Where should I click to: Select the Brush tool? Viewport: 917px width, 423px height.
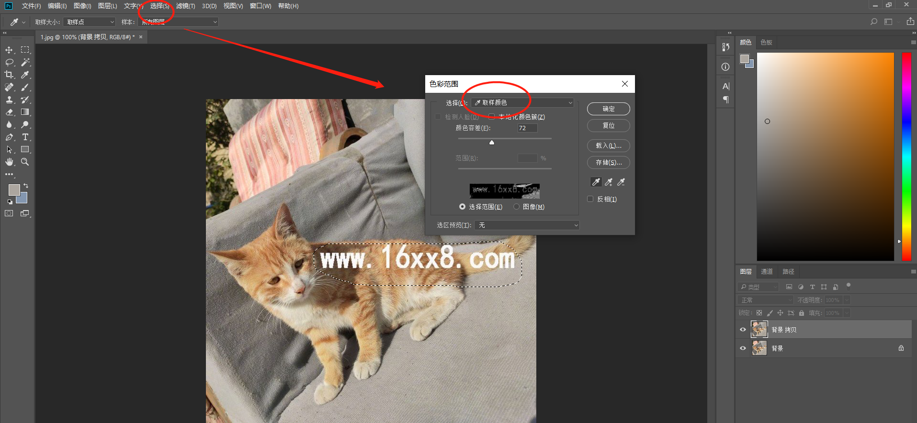click(x=25, y=87)
